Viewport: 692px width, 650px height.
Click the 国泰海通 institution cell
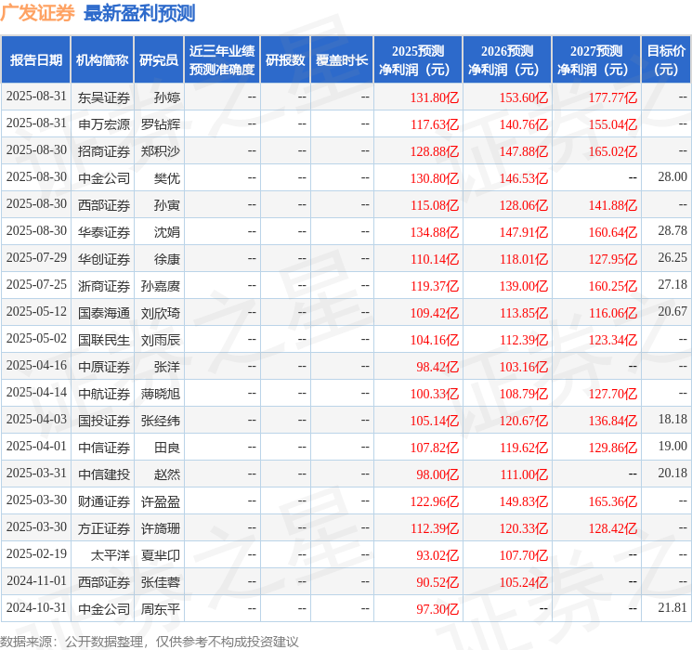(x=104, y=313)
